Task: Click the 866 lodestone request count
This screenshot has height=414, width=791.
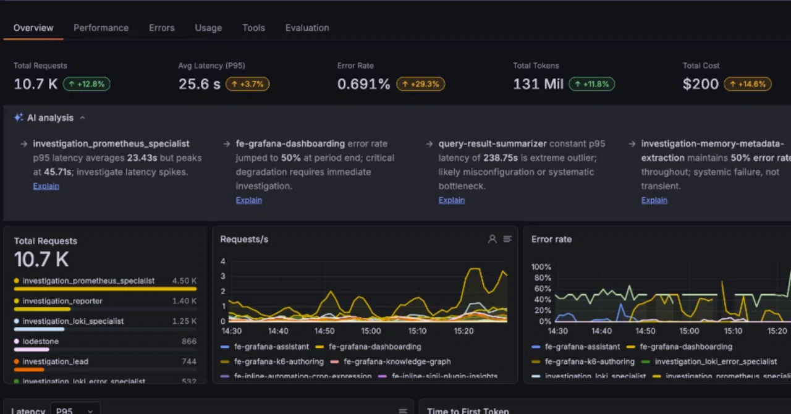Action: pos(189,341)
